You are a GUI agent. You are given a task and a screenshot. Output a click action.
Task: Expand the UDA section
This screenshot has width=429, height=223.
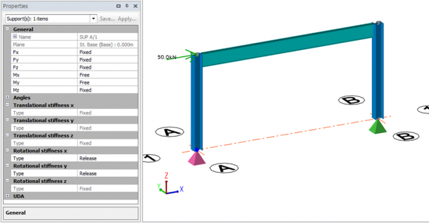[8, 196]
